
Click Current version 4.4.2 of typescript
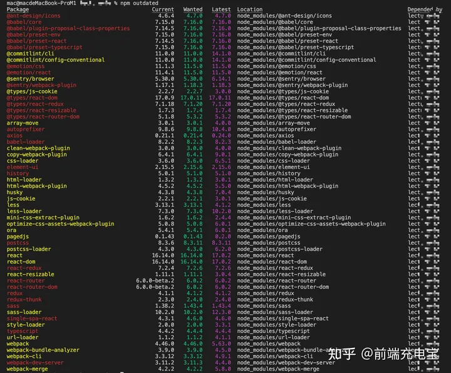(166, 332)
